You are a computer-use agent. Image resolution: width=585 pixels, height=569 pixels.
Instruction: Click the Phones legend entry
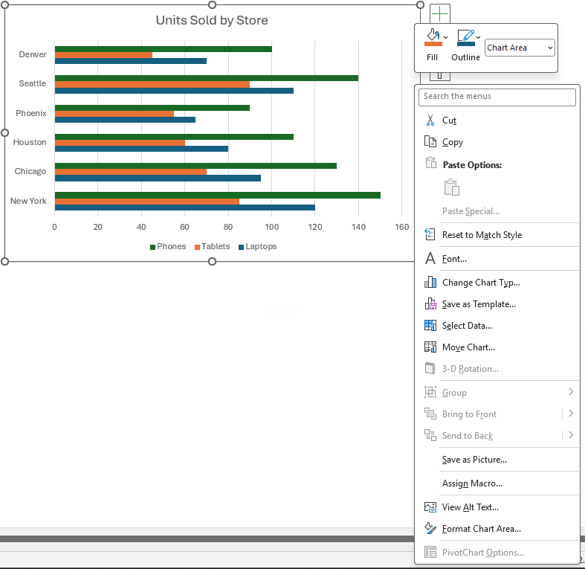coord(168,246)
